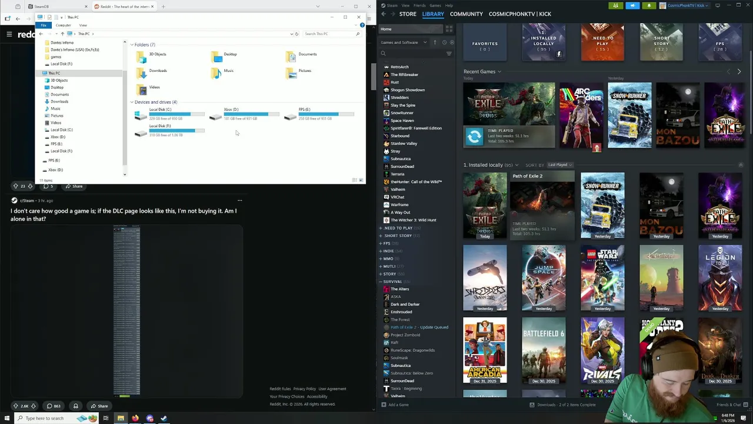
Task: Open Games and Software filter dropdown
Action: pos(404,42)
